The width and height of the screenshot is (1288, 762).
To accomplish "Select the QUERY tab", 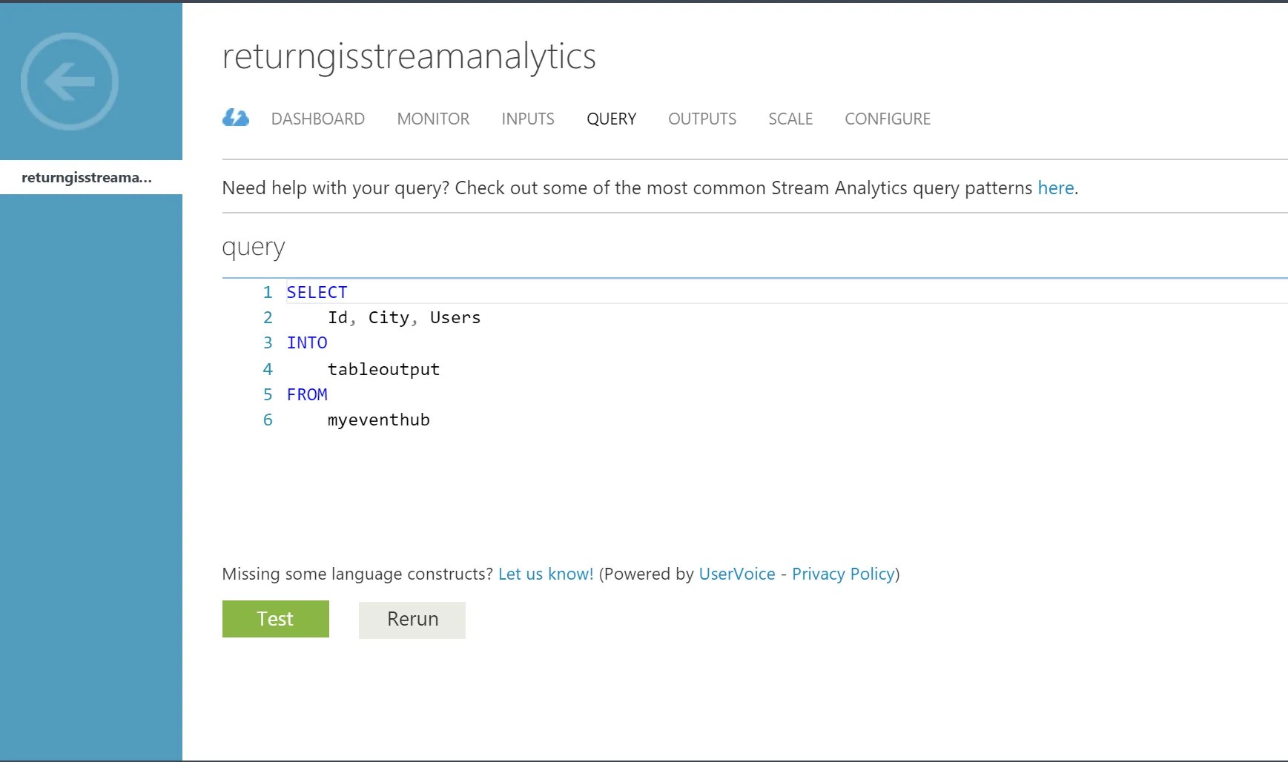I will [611, 119].
